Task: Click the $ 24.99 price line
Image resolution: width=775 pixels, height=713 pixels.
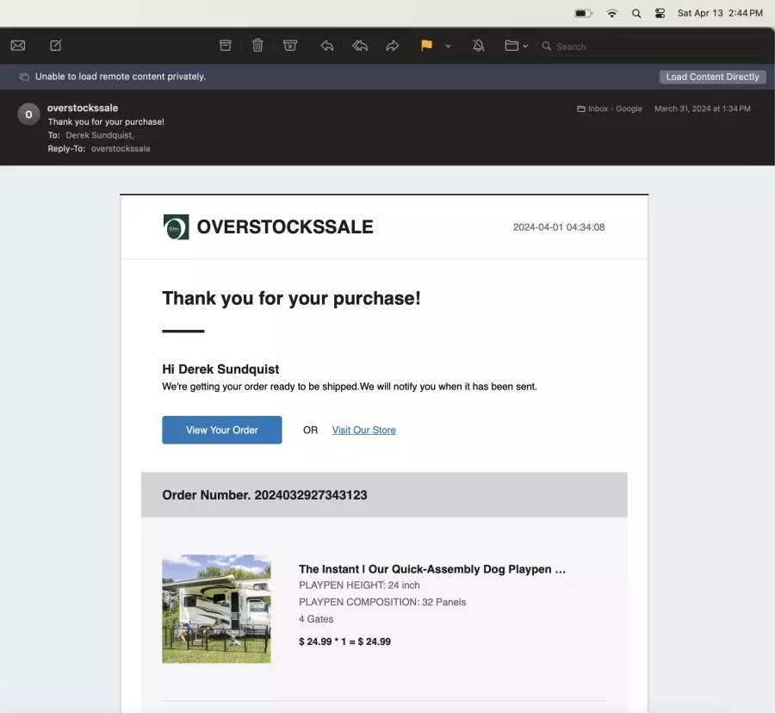Action: pyautogui.click(x=344, y=642)
